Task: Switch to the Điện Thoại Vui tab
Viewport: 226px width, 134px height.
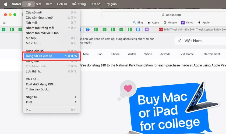Action: coord(192,29)
